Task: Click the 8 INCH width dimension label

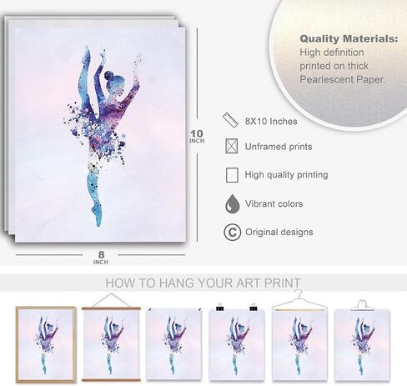Action: tap(101, 258)
